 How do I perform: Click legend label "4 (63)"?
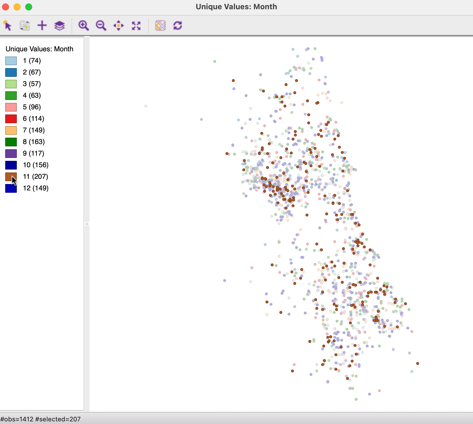[32, 95]
